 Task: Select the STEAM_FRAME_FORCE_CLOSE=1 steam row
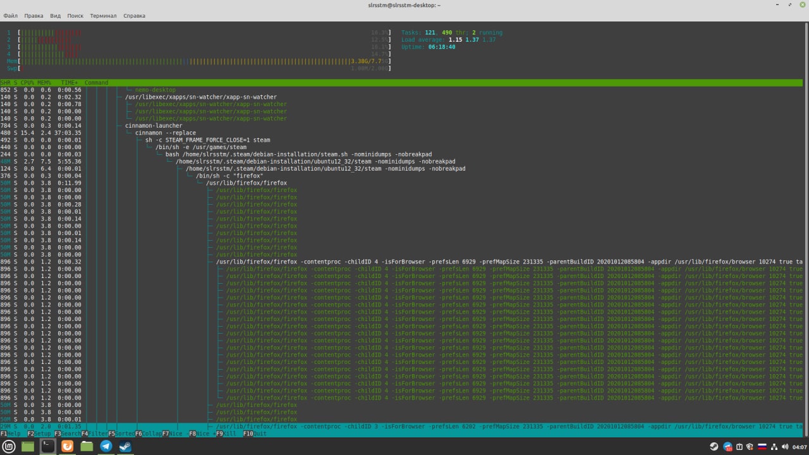coord(401,140)
